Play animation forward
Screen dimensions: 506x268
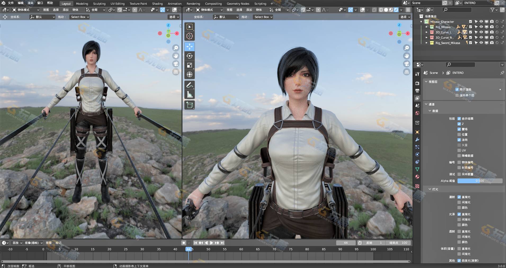coord(211,243)
